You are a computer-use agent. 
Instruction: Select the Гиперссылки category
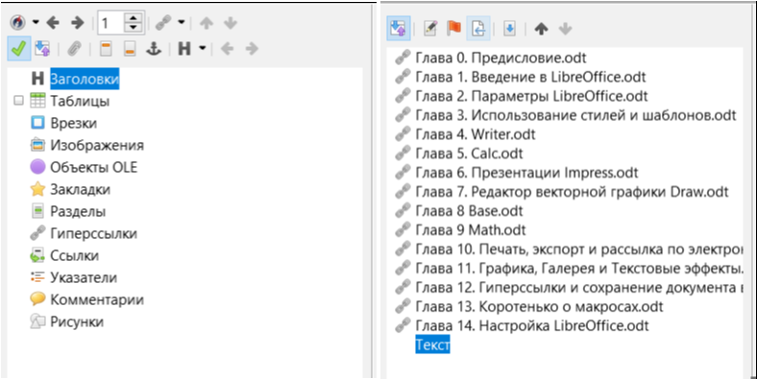point(93,233)
